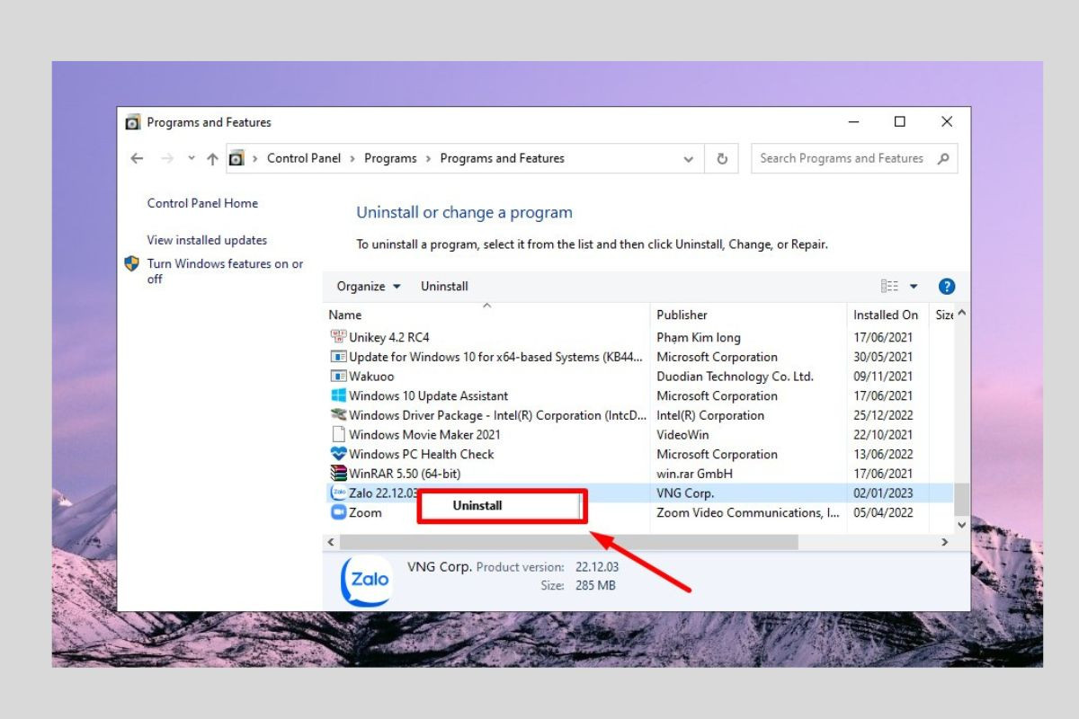This screenshot has width=1079, height=719.
Task: Select Windows PC Health Check entry
Action: pos(421,454)
